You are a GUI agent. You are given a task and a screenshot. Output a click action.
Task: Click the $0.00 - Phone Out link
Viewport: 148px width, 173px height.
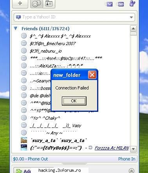tap(31, 159)
